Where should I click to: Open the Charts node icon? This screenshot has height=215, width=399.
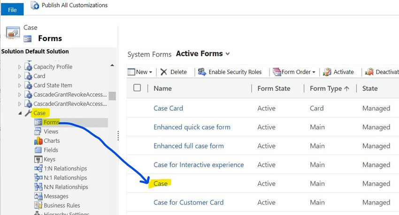[x=38, y=141]
